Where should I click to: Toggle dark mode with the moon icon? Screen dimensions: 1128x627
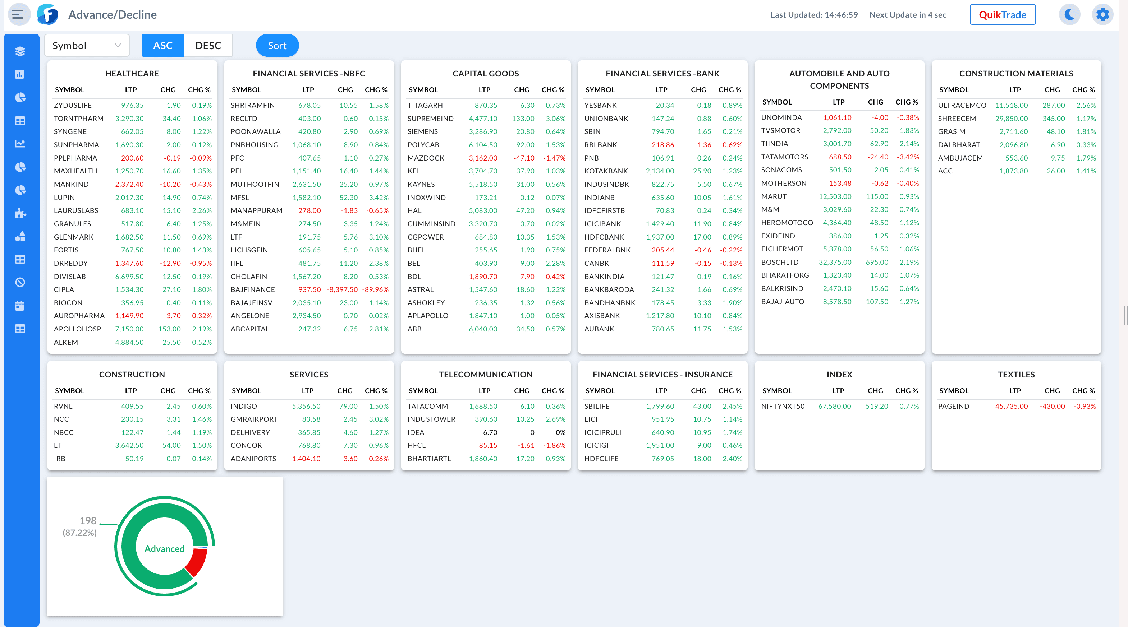pos(1070,14)
